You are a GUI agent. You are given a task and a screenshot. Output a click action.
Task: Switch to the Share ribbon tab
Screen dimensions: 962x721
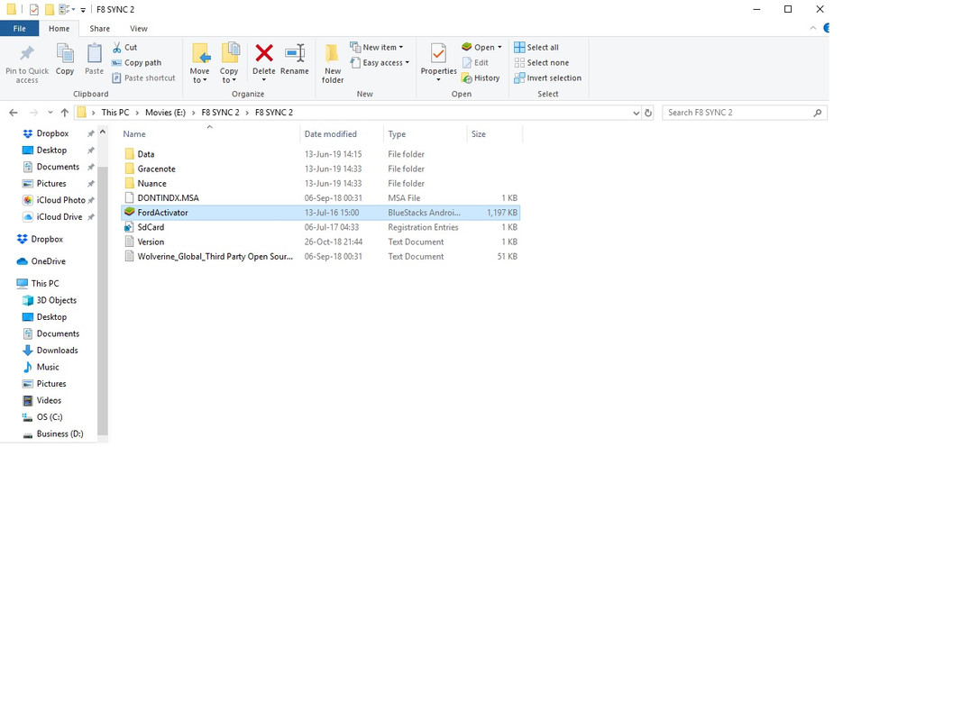(99, 28)
